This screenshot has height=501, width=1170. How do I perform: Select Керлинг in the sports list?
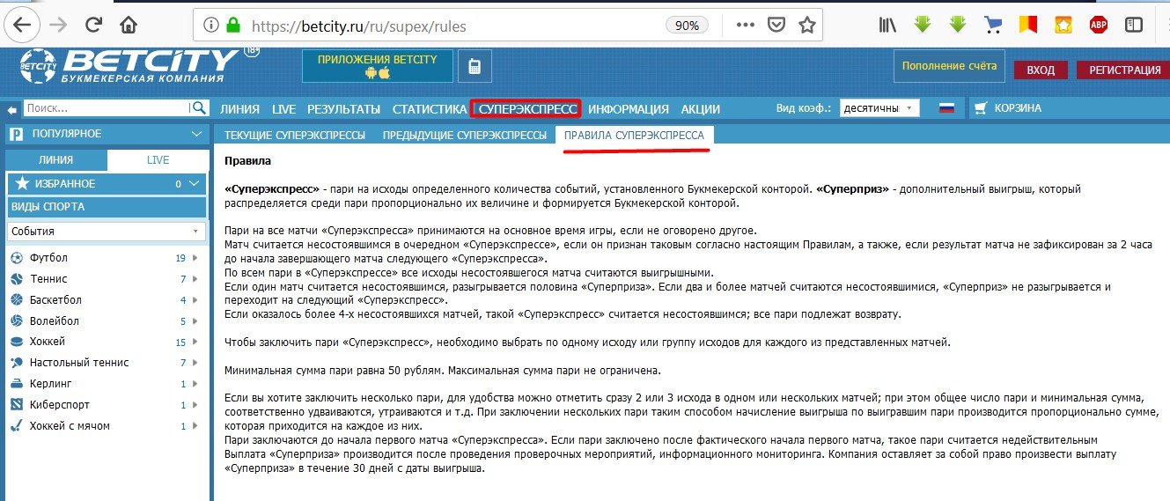(51, 384)
